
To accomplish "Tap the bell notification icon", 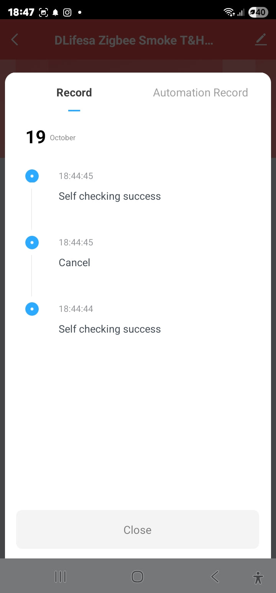I will pos(56,13).
